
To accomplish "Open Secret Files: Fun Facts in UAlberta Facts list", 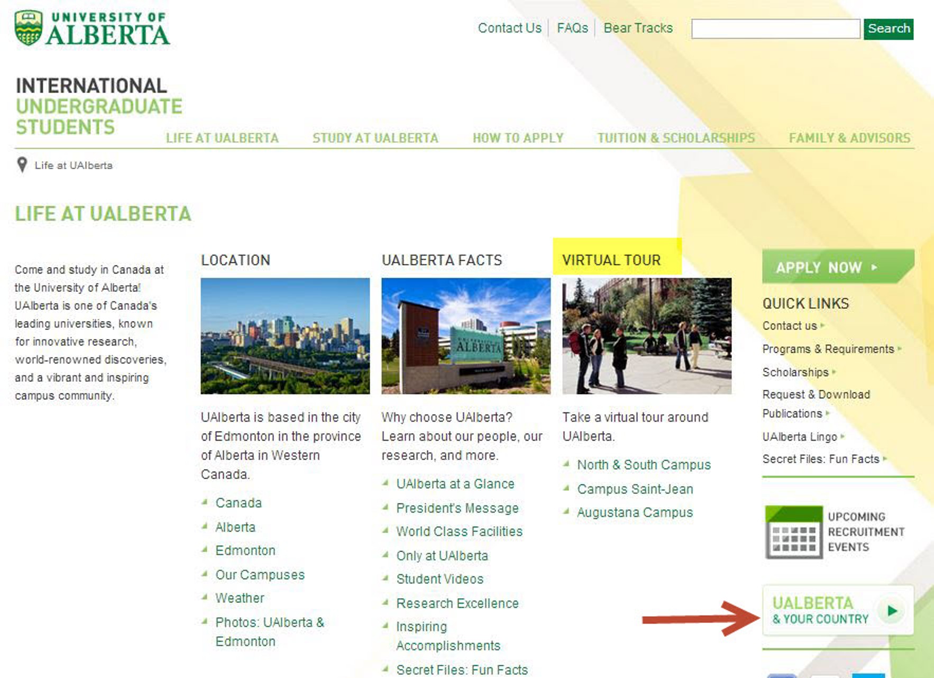I will (x=462, y=670).
